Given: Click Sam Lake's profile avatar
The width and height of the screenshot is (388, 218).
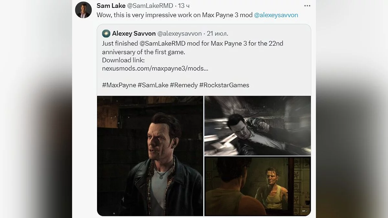Looking at the screenshot, I should (83, 10).
